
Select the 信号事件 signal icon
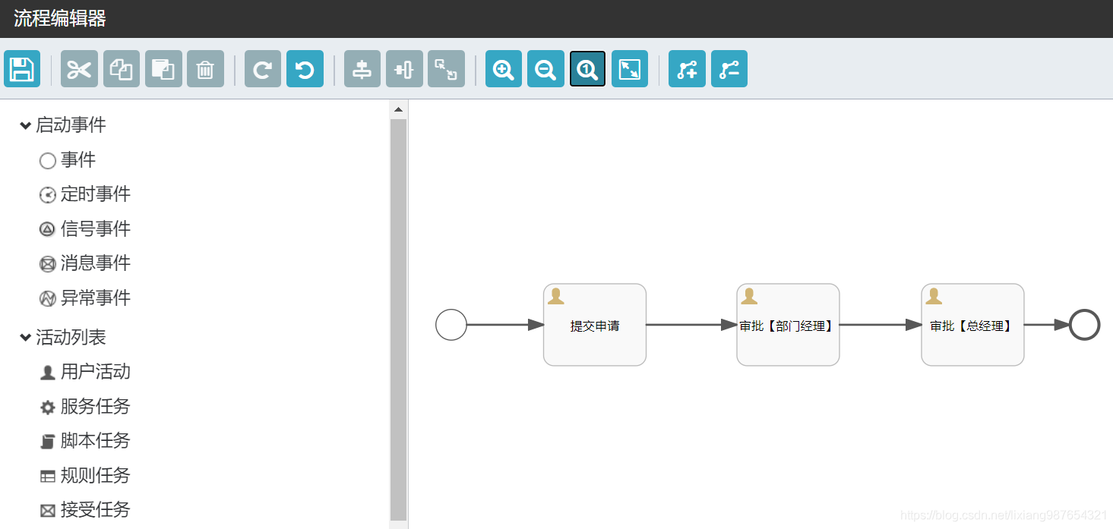[x=48, y=229]
